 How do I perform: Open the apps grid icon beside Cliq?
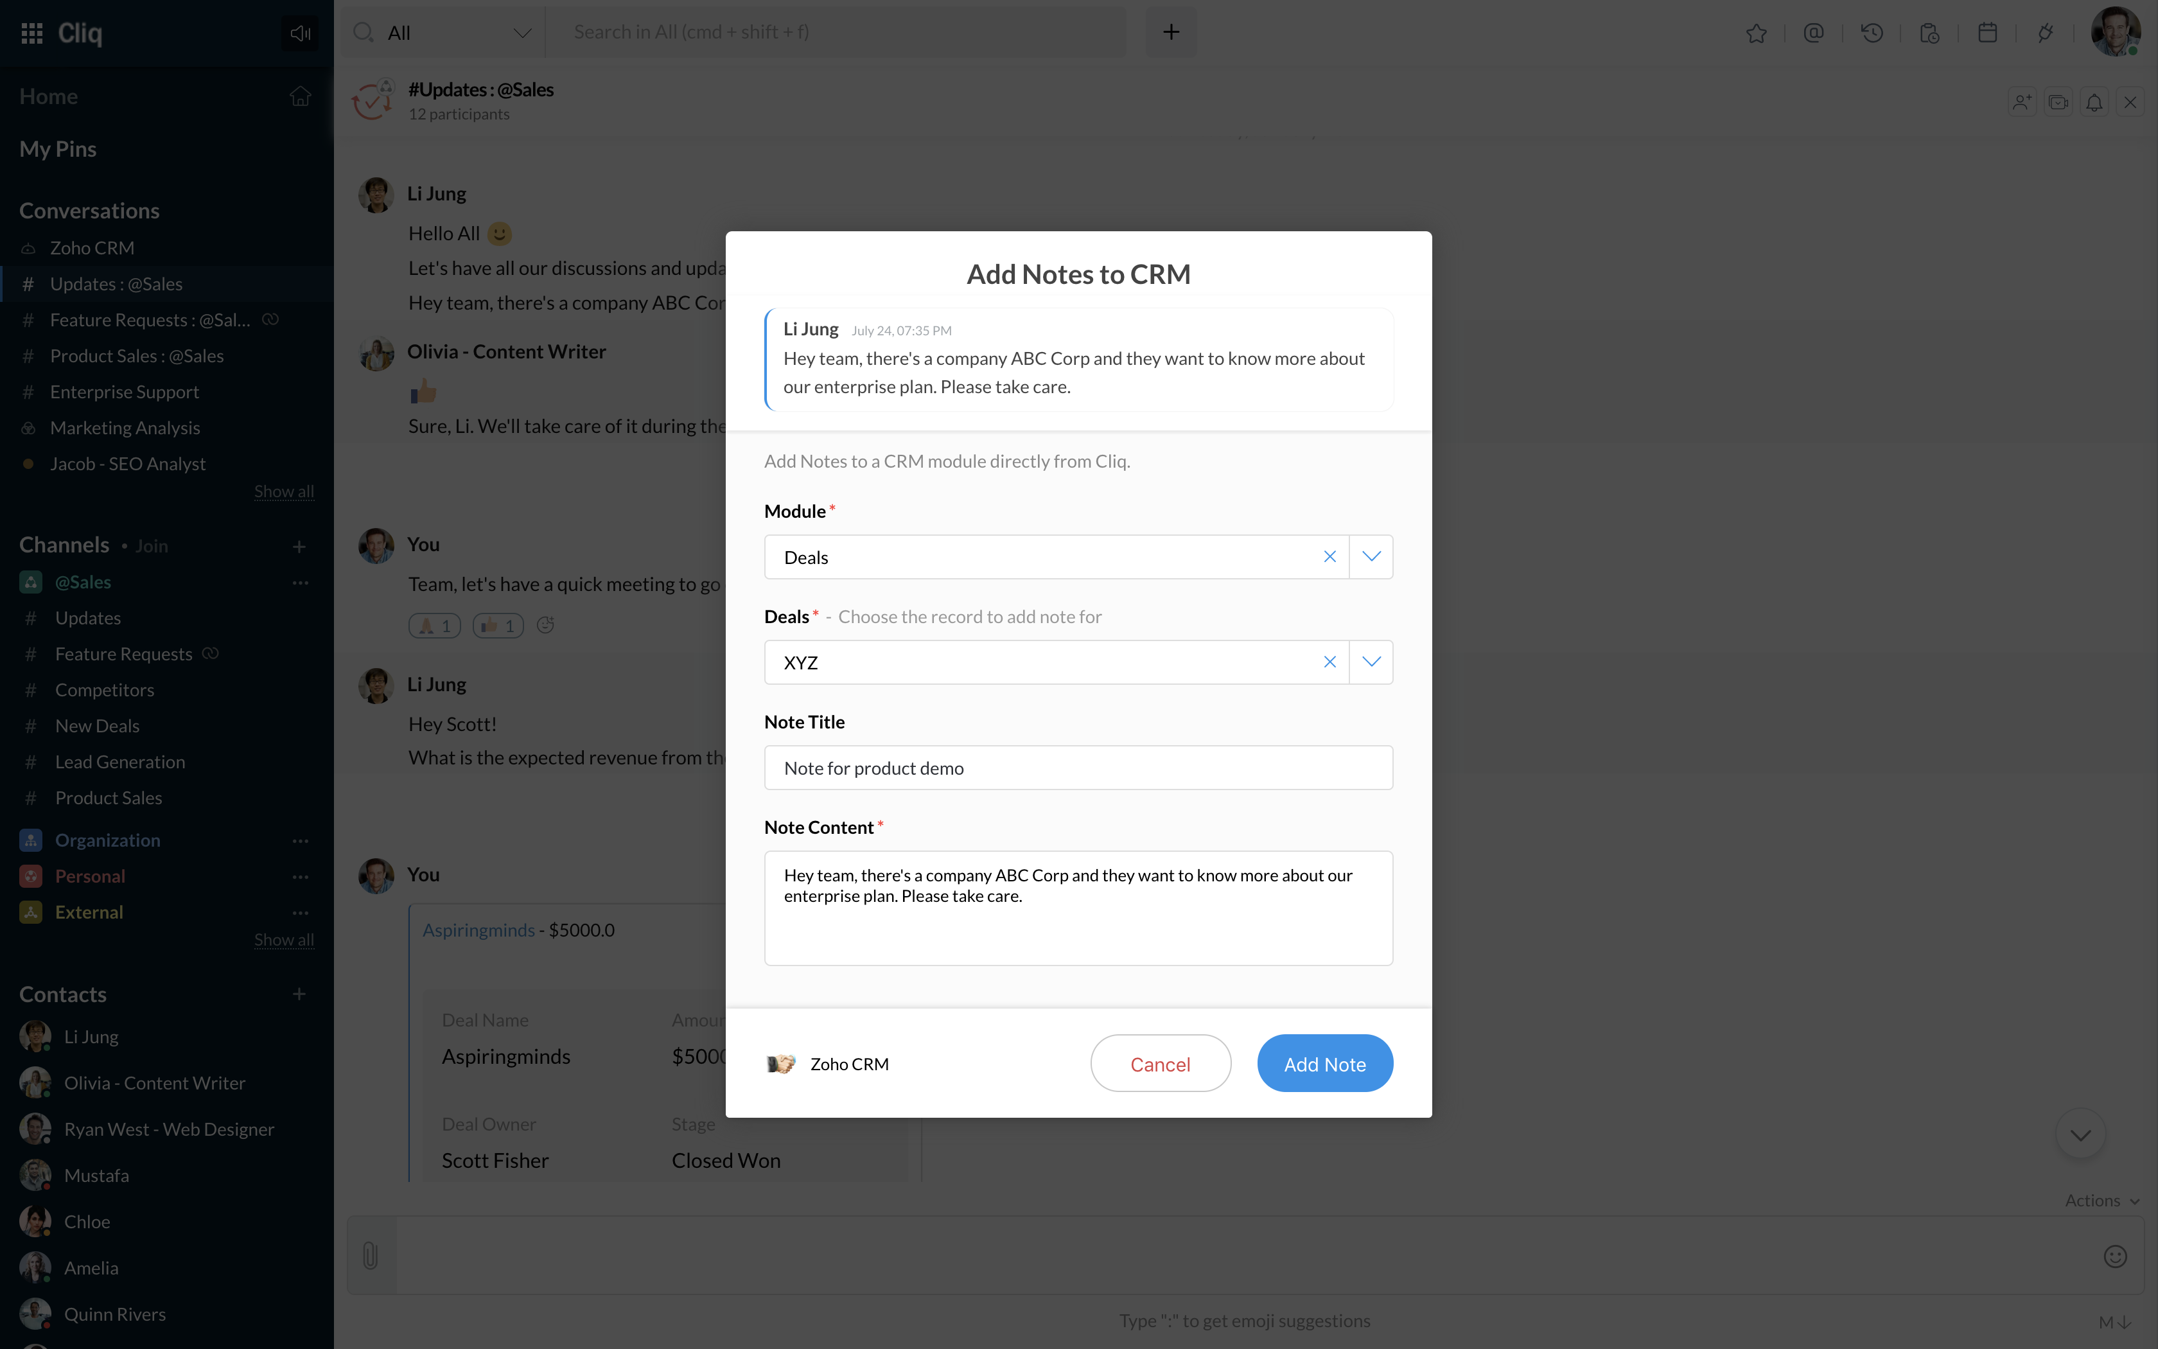pyautogui.click(x=32, y=33)
